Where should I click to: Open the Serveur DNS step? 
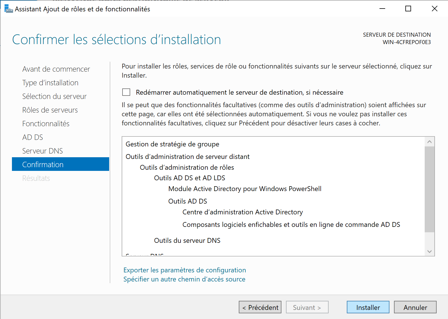43,151
